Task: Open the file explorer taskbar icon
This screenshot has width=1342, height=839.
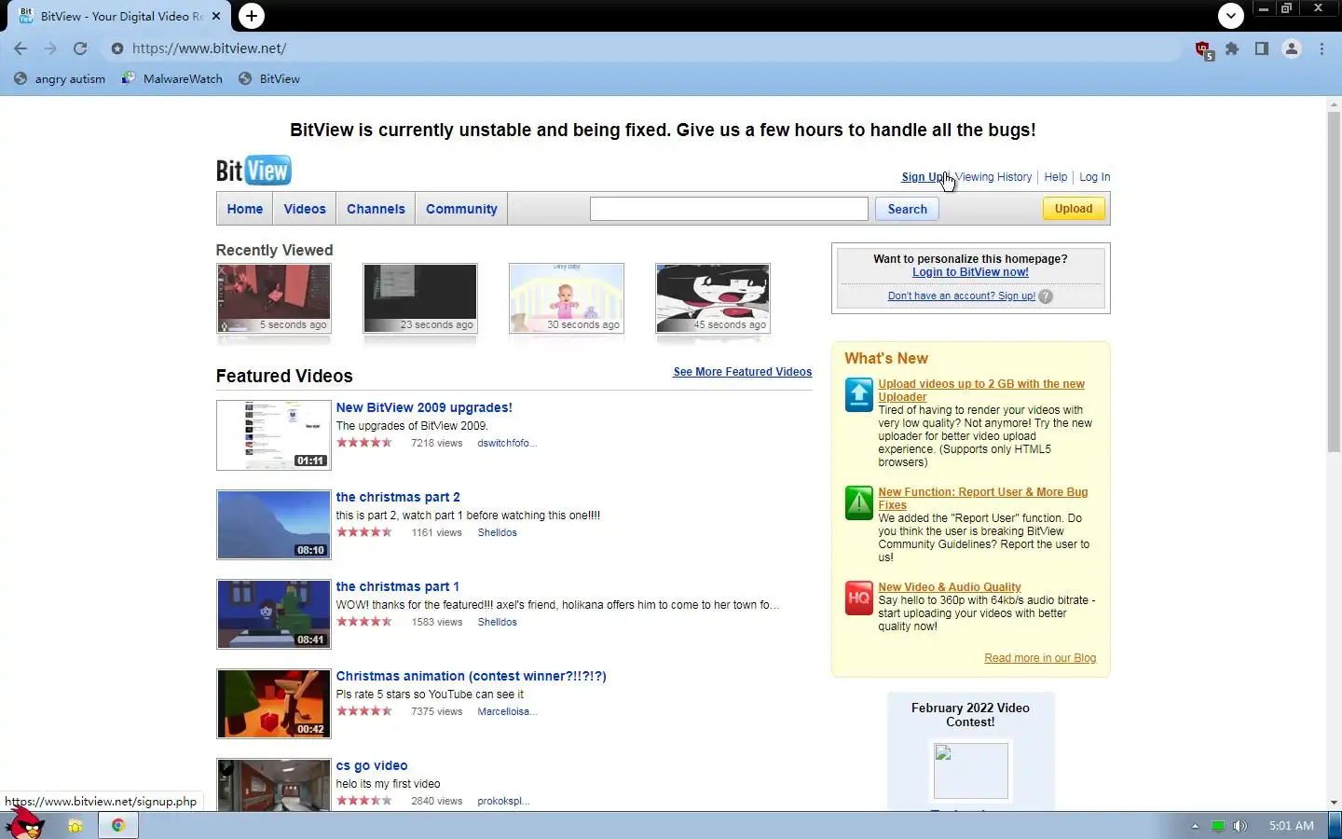Action: click(75, 825)
